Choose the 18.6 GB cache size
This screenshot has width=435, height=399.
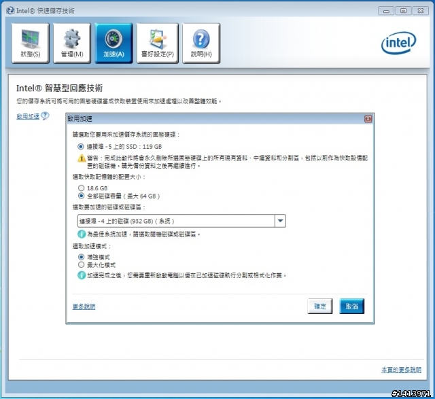click(x=81, y=188)
